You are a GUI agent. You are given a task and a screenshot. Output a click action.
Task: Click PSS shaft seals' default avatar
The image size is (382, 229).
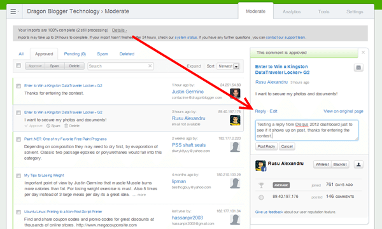pos(235,147)
